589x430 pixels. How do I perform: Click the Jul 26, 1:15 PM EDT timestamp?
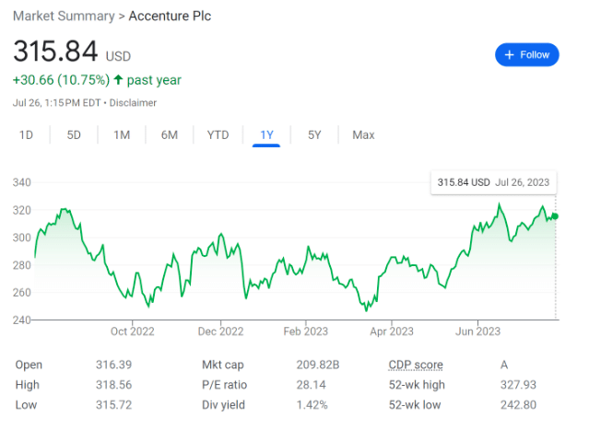[57, 103]
